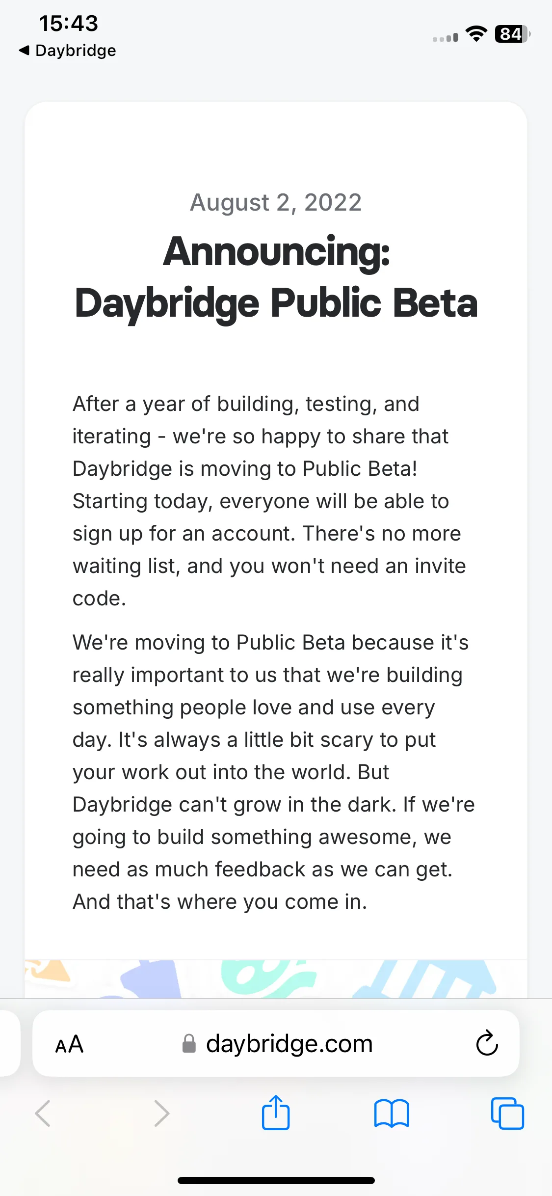This screenshot has width=552, height=1196.
Task: Go forward with the right chevron
Action: [161, 1113]
